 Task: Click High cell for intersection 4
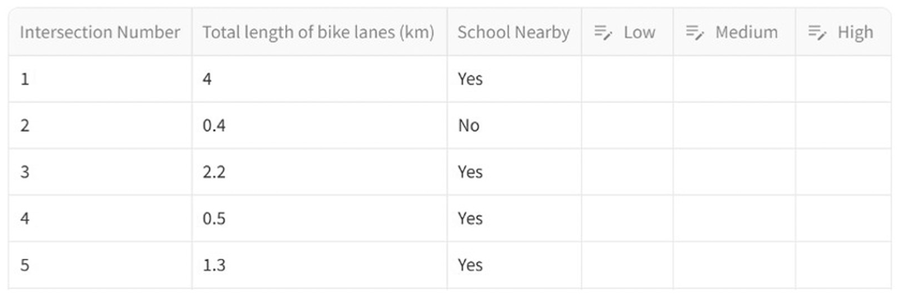point(843,218)
